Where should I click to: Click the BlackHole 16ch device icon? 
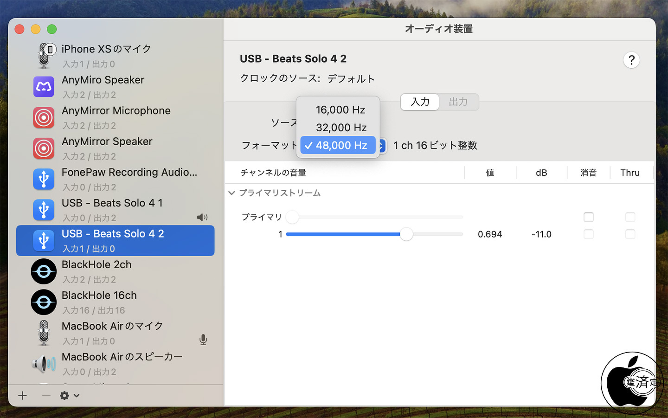pos(44,302)
